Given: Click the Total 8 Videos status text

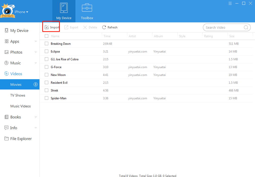Looking at the screenshot, I should pos(148,176).
